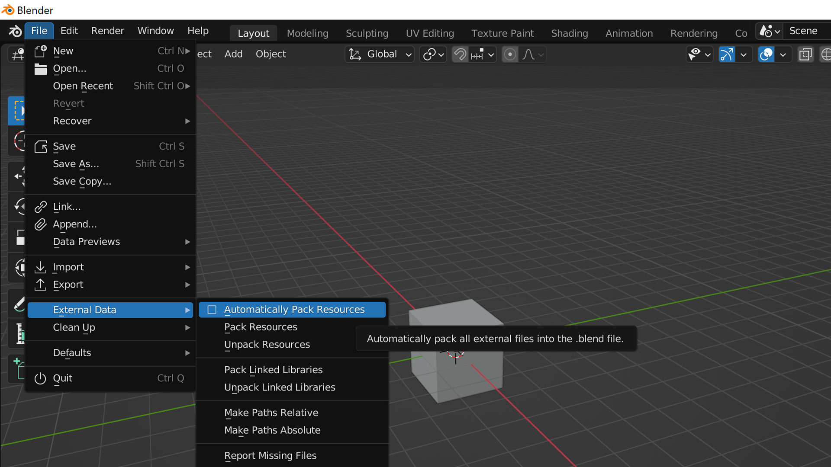Open the Window menu

click(x=156, y=31)
